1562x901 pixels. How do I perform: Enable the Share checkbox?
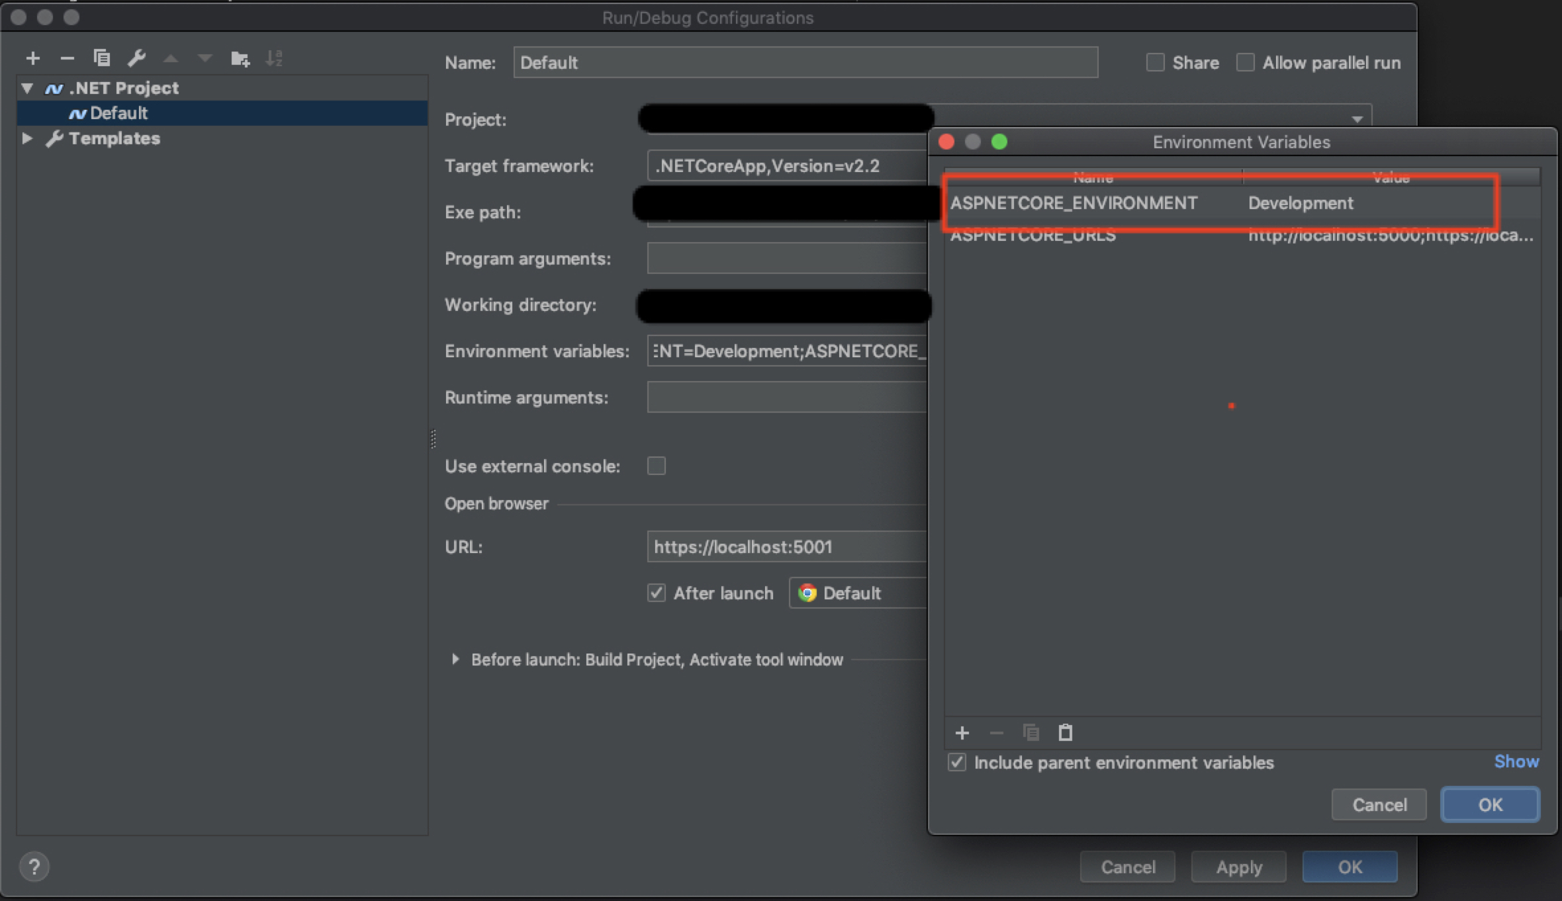click(1155, 63)
